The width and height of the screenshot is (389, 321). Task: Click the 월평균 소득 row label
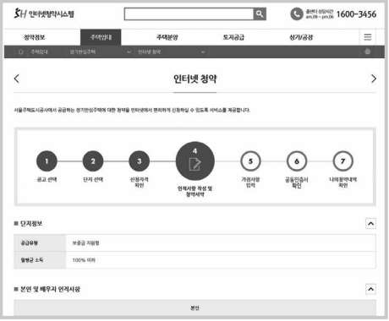point(41,260)
